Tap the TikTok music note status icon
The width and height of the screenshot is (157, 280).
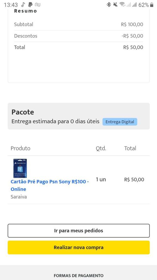tap(23, 5)
